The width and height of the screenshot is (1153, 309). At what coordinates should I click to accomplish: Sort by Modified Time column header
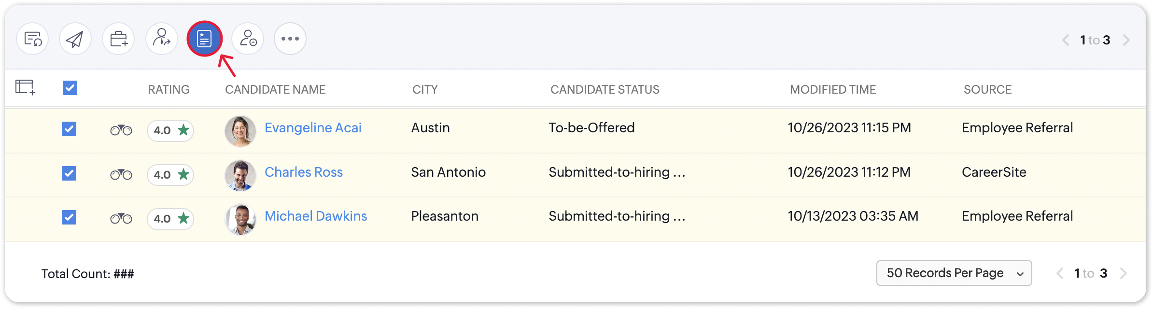tap(832, 89)
